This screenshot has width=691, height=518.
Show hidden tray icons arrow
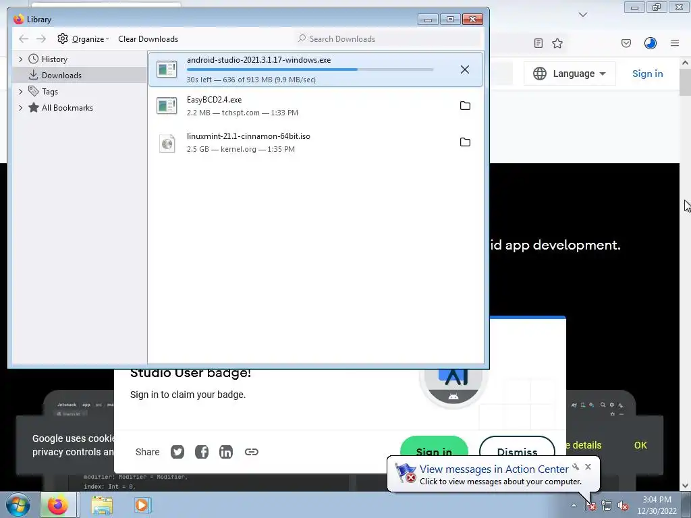(574, 505)
